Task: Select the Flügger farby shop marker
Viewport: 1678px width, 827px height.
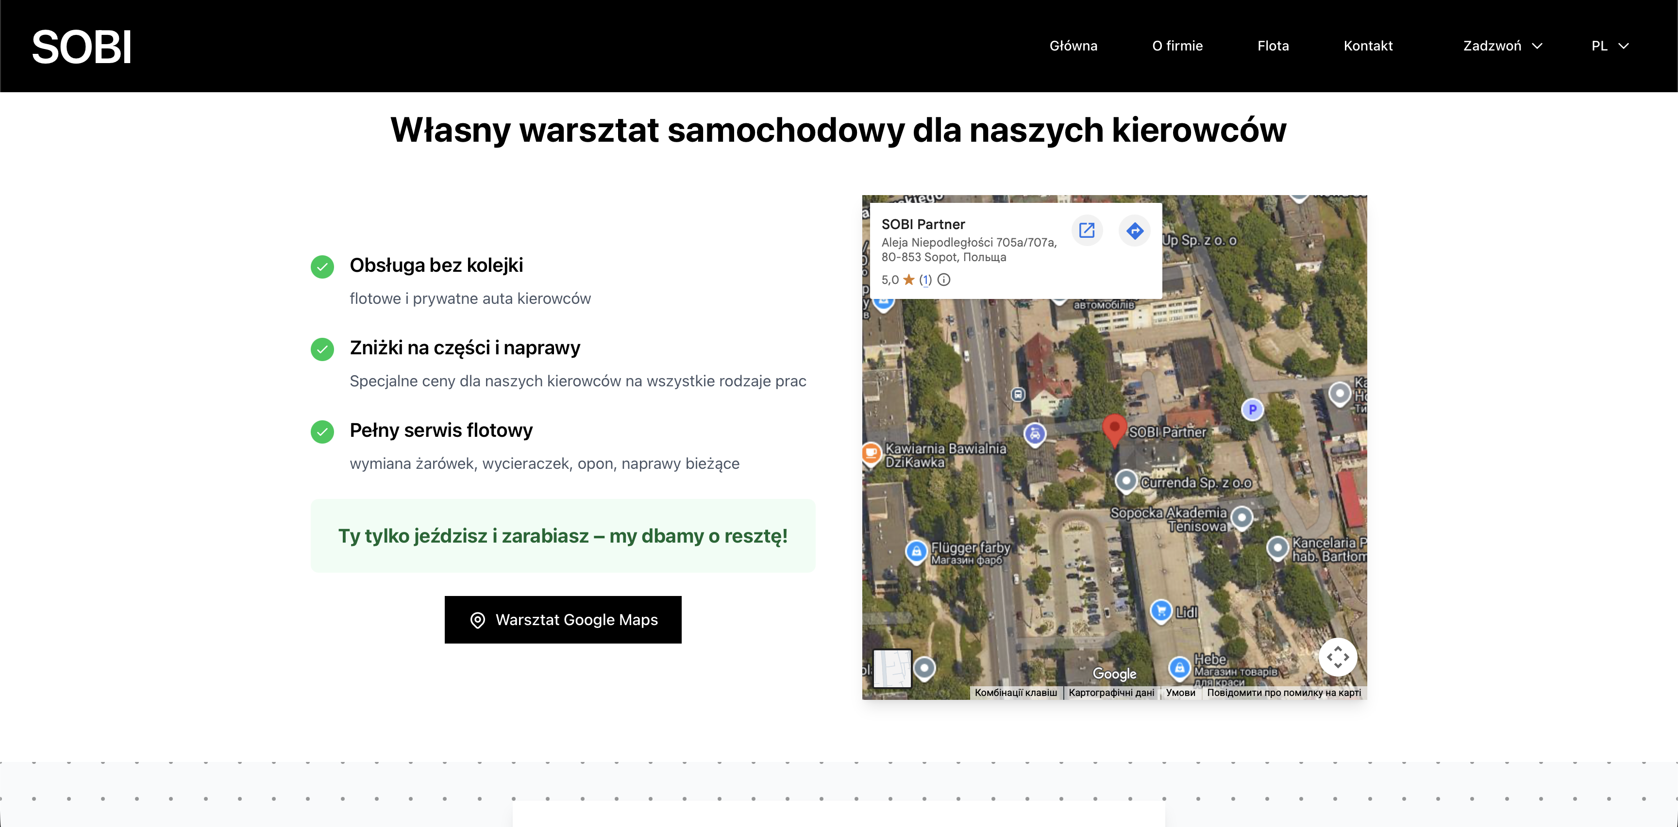Action: coord(917,551)
